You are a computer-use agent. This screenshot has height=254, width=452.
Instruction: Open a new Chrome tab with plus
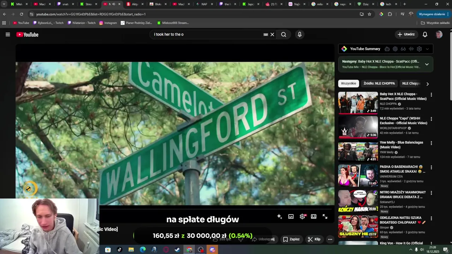pos(404,4)
